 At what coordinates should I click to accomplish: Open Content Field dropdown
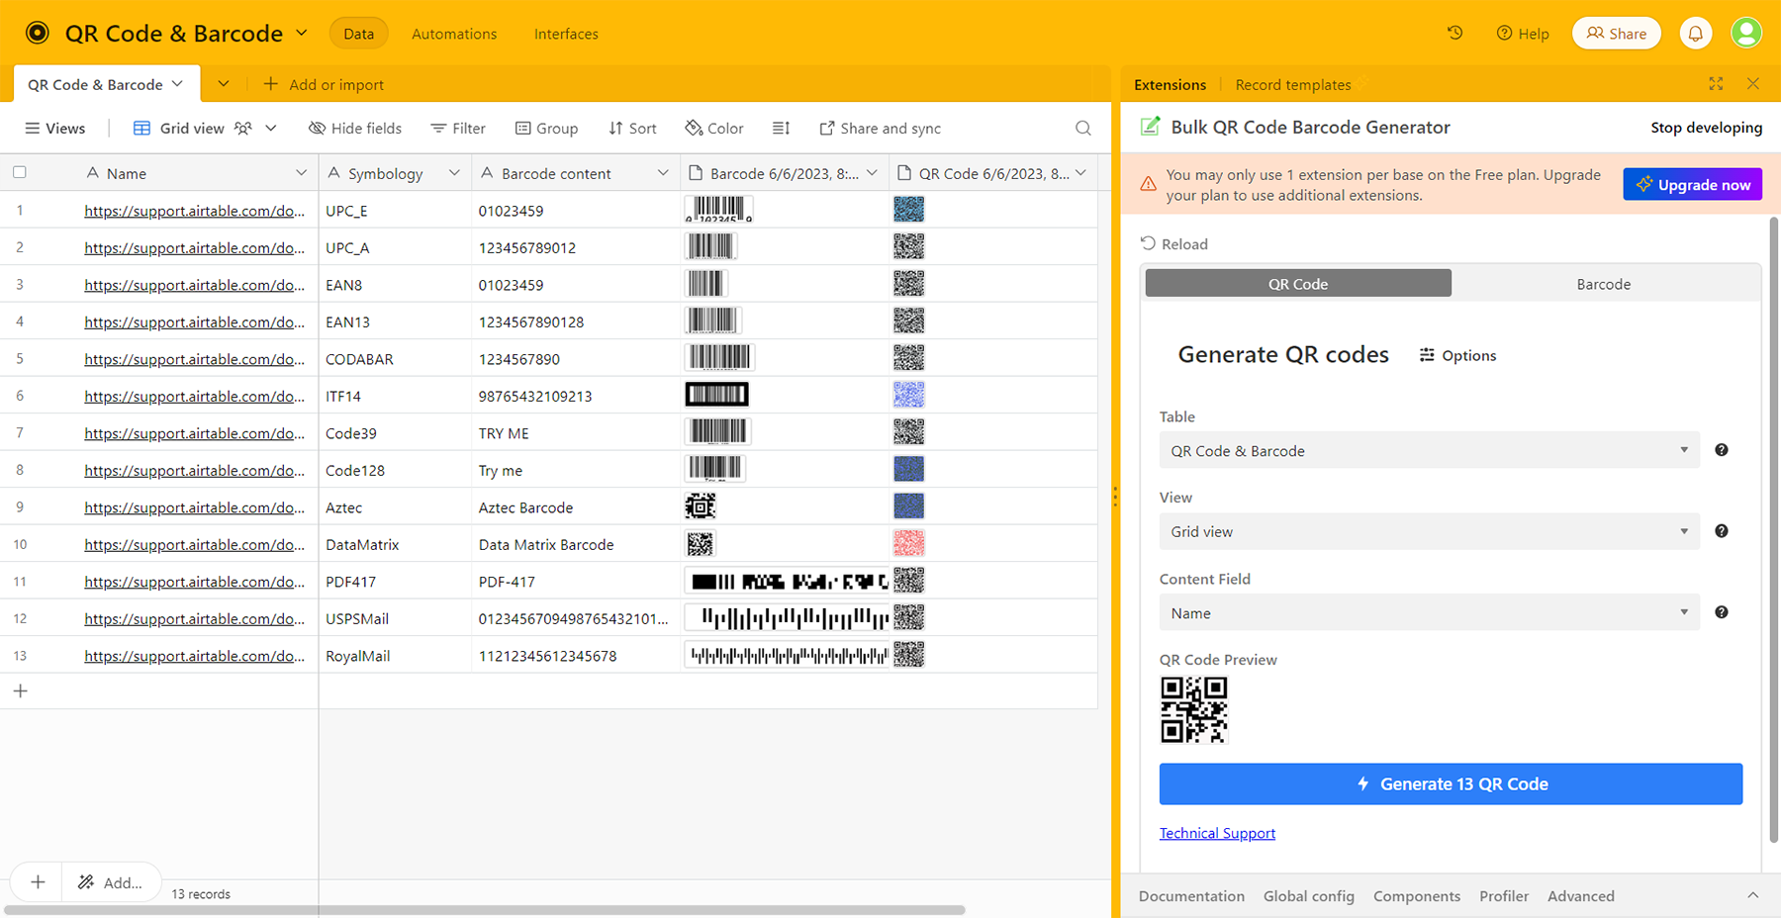click(1430, 612)
